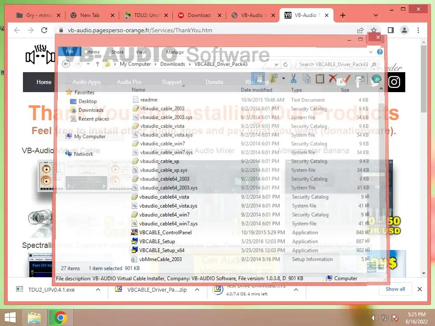The image size is (435, 326).
Task: Open Windows Start button
Action: [10, 318]
